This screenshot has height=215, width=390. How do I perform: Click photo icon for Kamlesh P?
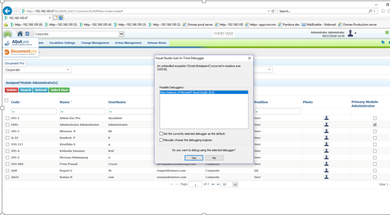click(x=326, y=138)
